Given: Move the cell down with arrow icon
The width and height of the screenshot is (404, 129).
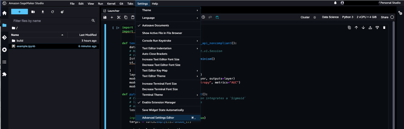Looking at the screenshot, I should click(363, 27).
